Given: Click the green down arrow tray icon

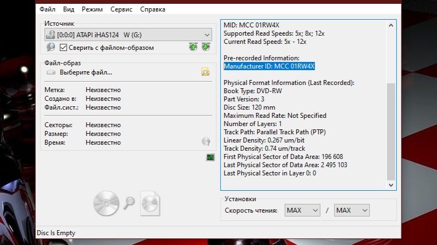Looking at the screenshot, I should tap(206, 47).
